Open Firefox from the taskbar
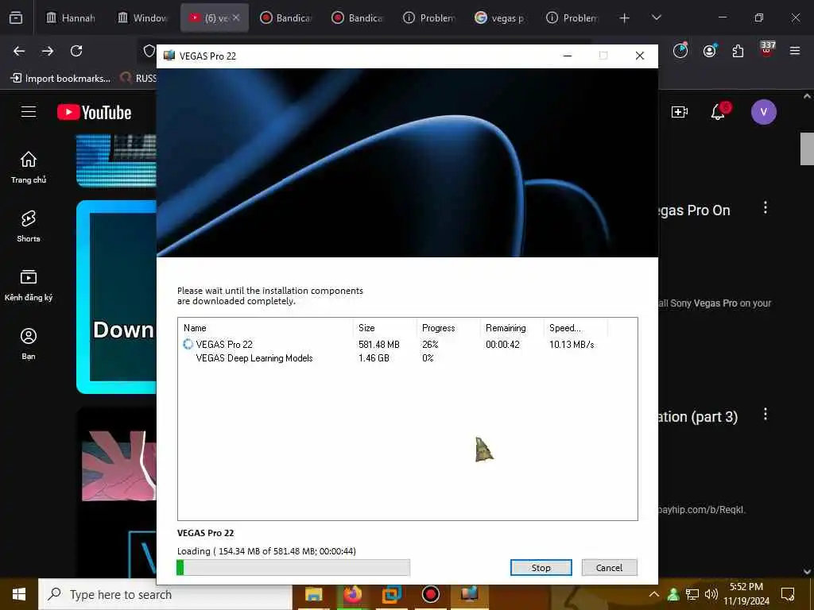The width and height of the screenshot is (814, 610). (x=352, y=594)
